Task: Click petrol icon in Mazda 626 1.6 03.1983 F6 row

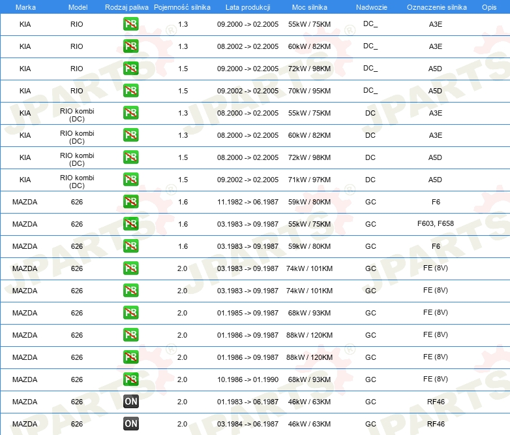Action: click(x=130, y=246)
